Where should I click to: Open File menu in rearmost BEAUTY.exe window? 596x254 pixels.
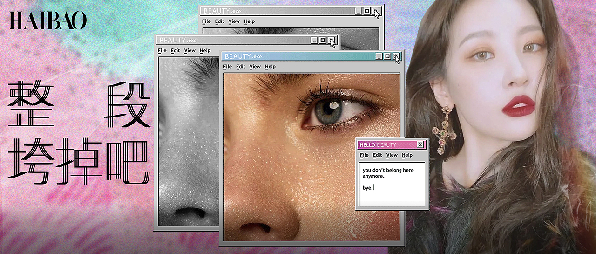click(206, 21)
